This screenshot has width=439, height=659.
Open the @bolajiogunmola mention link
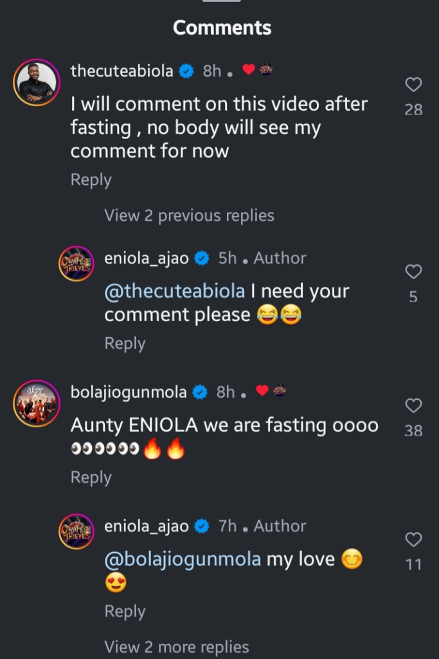pos(183,559)
